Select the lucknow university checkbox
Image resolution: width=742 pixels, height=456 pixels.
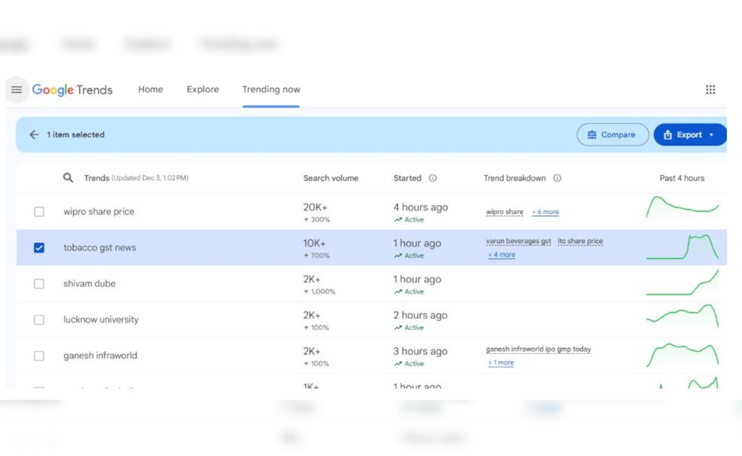click(39, 320)
